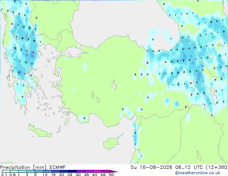This screenshot has height=176, width=228.
Task: Select the 10 legend scale label
Action: 45,175
